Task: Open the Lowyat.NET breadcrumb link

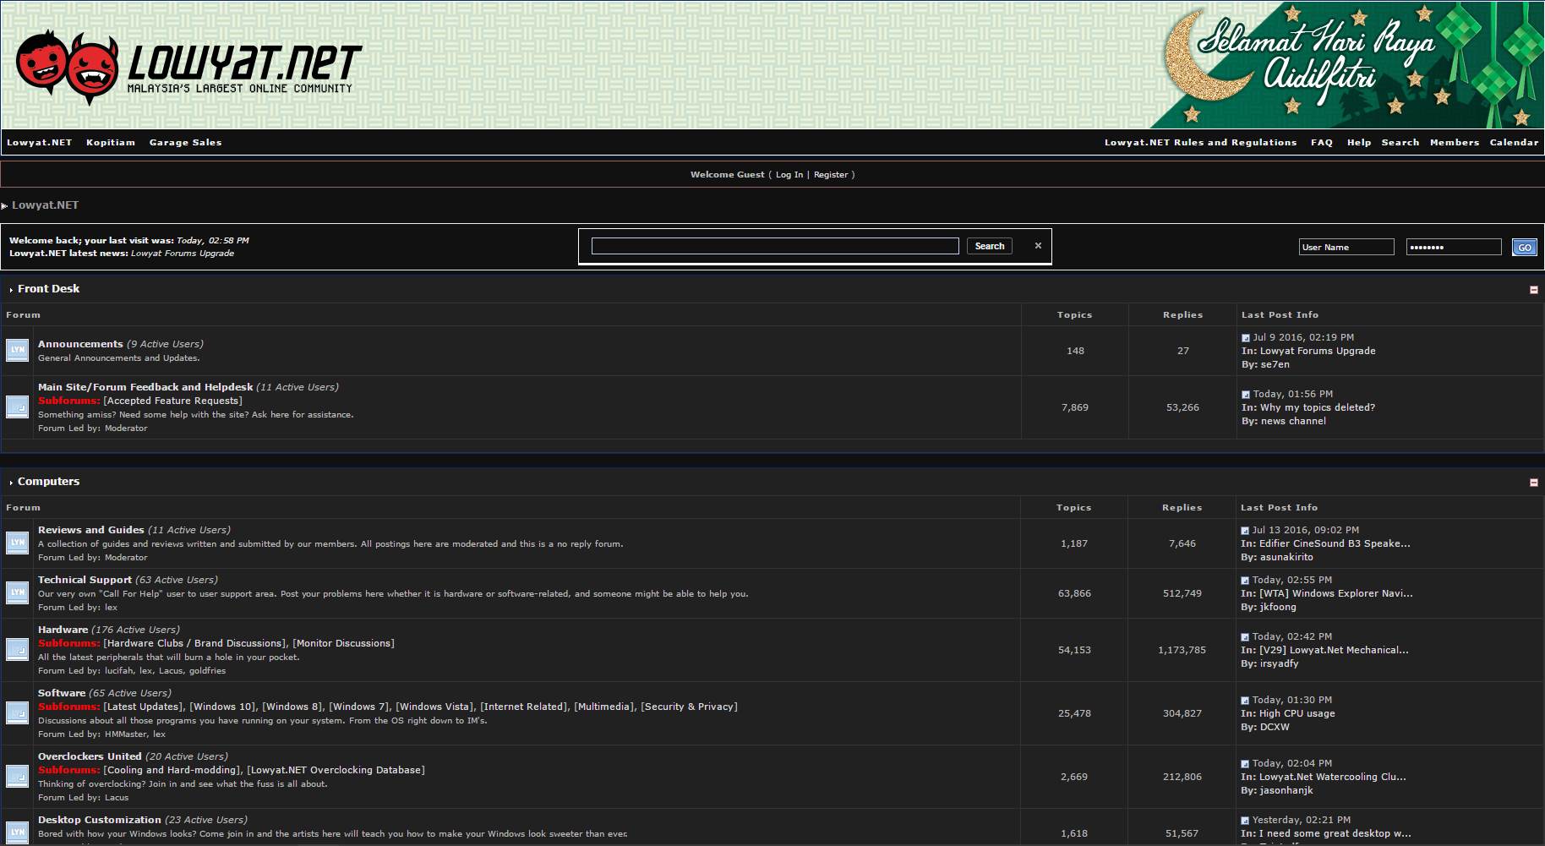Action: tap(46, 205)
